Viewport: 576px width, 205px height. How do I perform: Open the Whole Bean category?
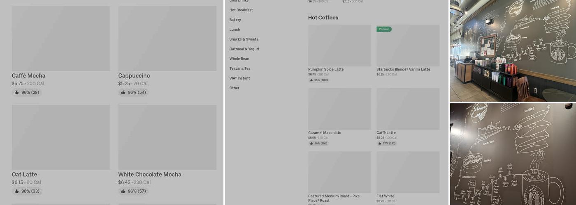239,59
